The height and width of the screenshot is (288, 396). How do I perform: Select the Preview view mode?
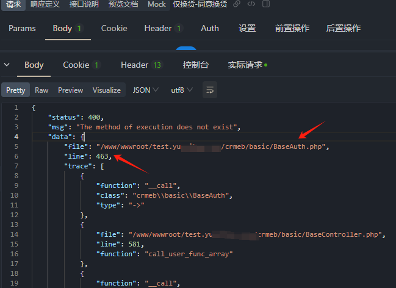[x=70, y=90]
